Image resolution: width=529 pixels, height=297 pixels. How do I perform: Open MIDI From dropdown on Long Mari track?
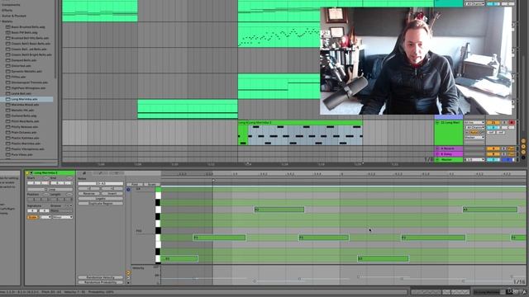pyautogui.click(x=474, y=123)
